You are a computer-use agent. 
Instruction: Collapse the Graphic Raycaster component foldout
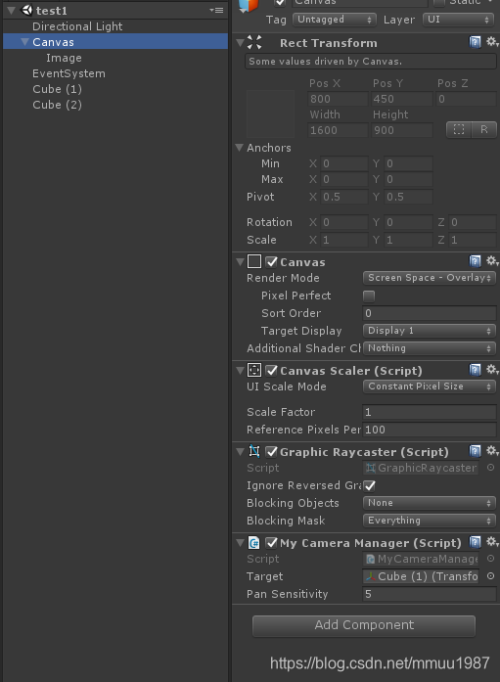[240, 452]
